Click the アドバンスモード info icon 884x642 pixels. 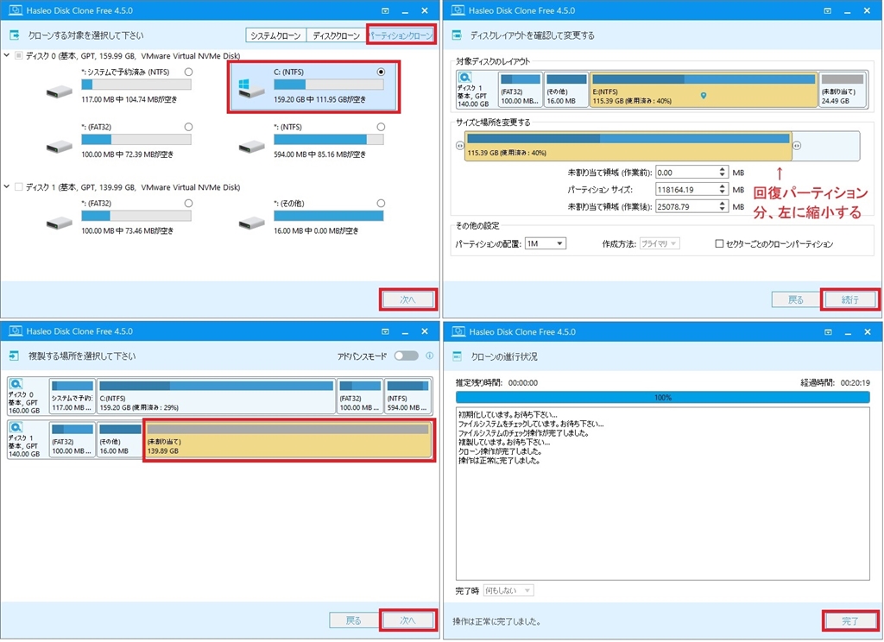(430, 356)
